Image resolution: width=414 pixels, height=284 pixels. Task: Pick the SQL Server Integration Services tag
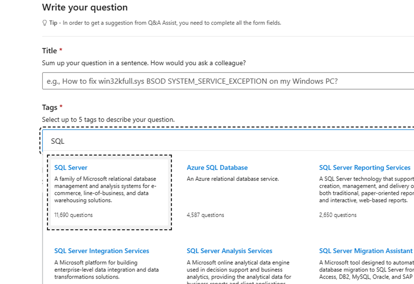pyautogui.click(x=102, y=251)
